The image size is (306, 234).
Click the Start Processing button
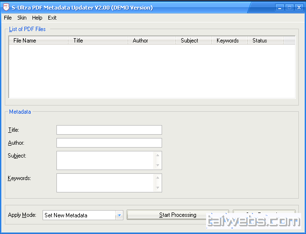pyautogui.click(x=177, y=215)
